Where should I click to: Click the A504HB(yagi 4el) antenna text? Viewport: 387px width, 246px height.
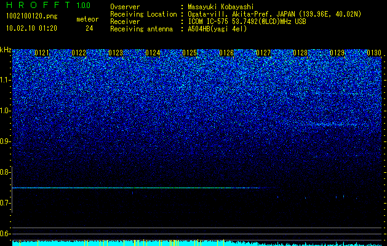217,29
